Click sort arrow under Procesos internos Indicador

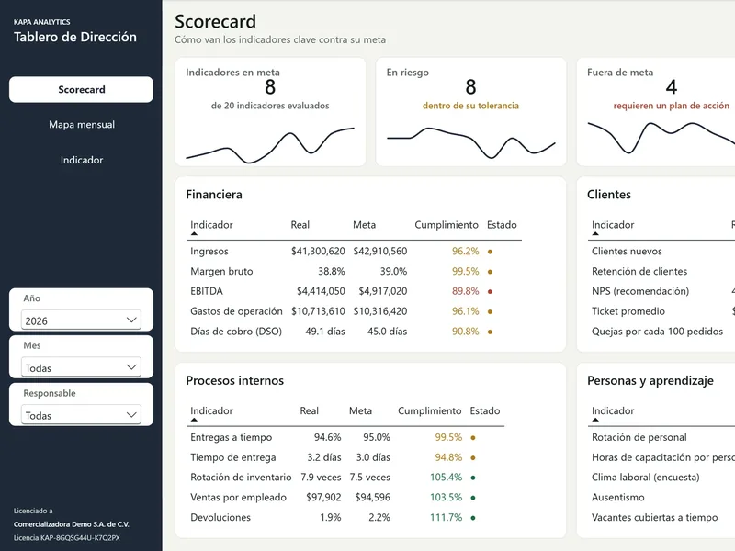coord(194,420)
